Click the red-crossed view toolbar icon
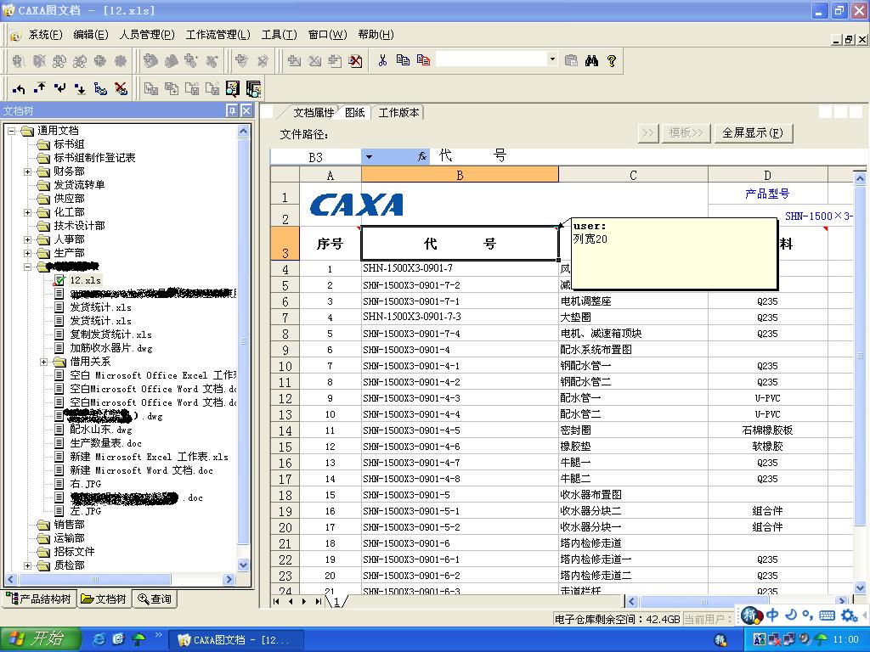This screenshot has width=870, height=652. tap(121, 88)
